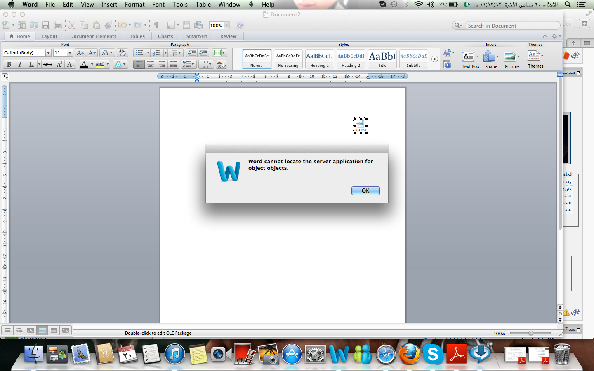Apply the Title style

[382, 59]
